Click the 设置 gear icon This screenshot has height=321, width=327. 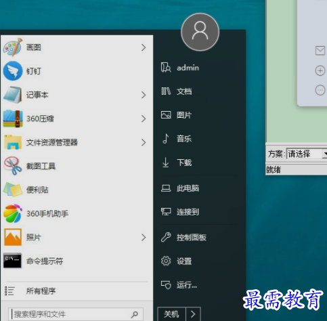click(x=166, y=261)
